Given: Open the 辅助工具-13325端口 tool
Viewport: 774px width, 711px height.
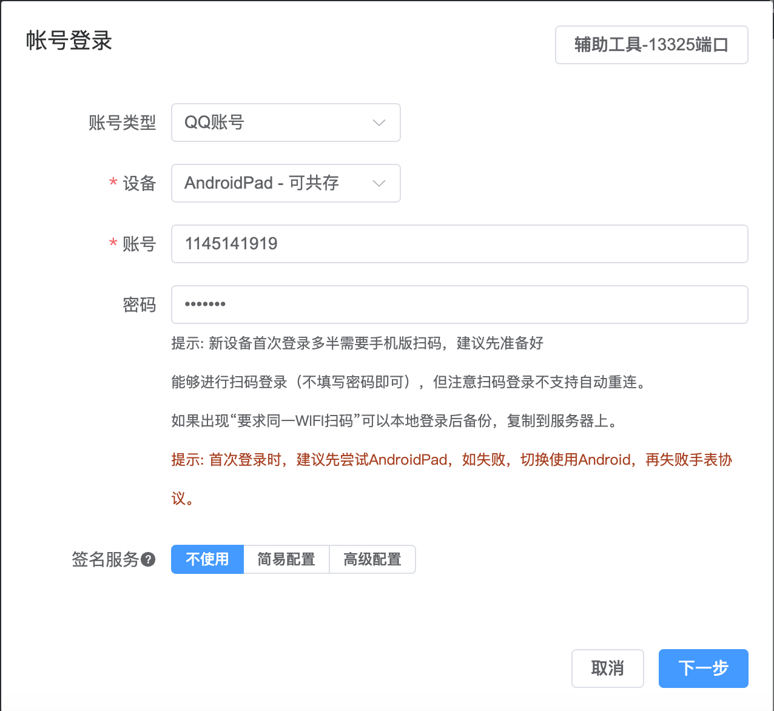Looking at the screenshot, I should coord(651,45).
